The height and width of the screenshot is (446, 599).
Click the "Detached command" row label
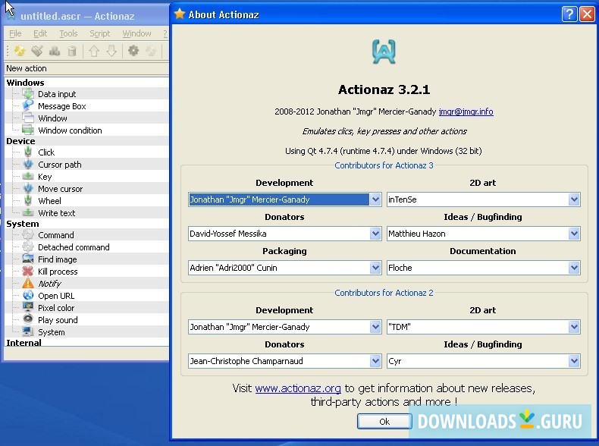coord(74,247)
